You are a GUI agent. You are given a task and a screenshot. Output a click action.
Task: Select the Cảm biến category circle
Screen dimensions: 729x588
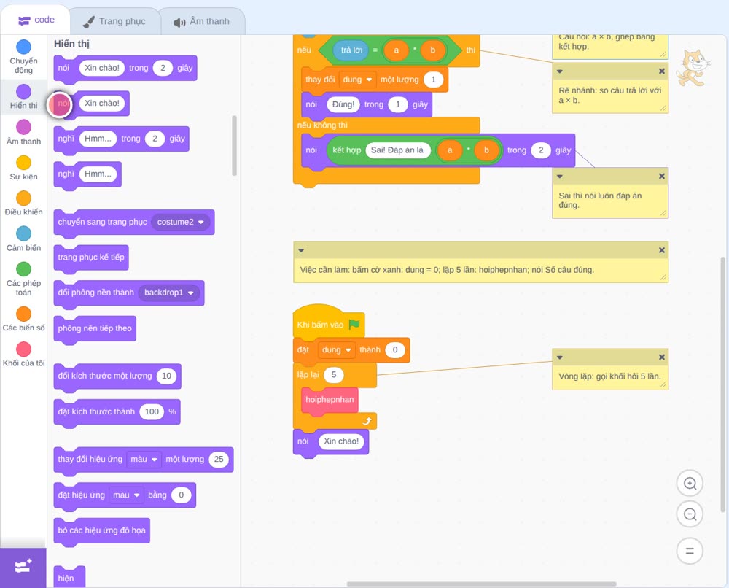(x=24, y=233)
